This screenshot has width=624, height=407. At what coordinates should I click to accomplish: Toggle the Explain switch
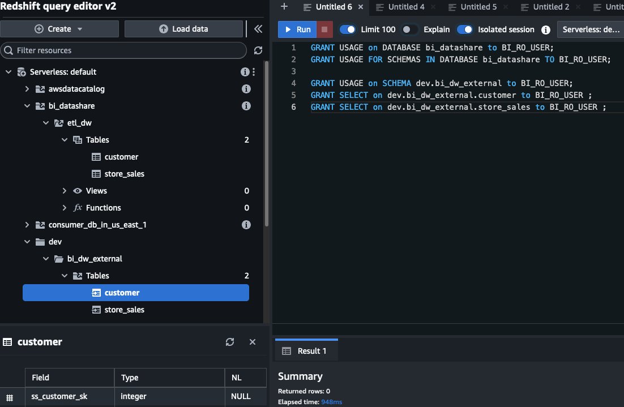tap(410, 29)
